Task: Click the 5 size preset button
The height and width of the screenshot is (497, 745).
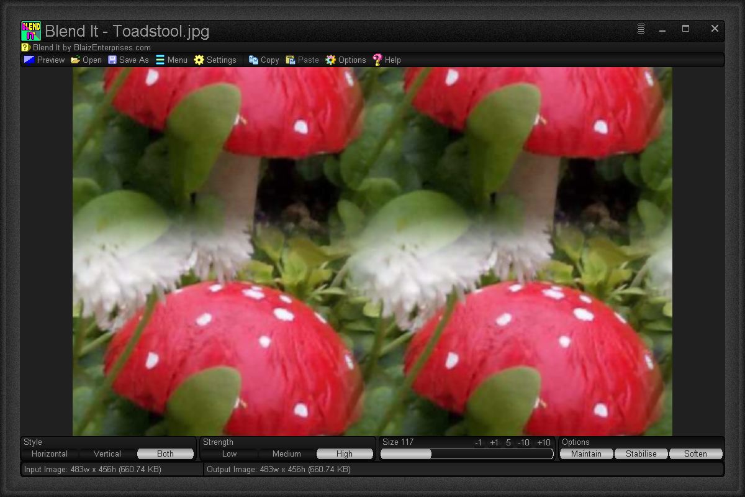Action: click(508, 442)
